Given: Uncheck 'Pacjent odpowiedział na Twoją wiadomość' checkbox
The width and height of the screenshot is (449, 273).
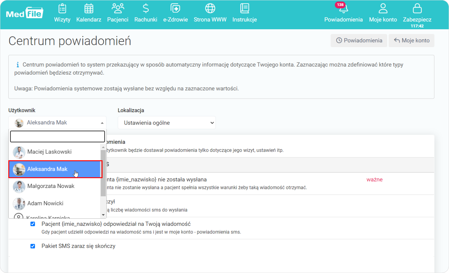Looking at the screenshot, I should 33,224.
